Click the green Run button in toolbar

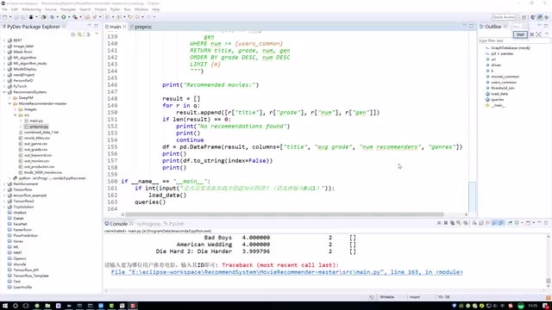(64, 17)
